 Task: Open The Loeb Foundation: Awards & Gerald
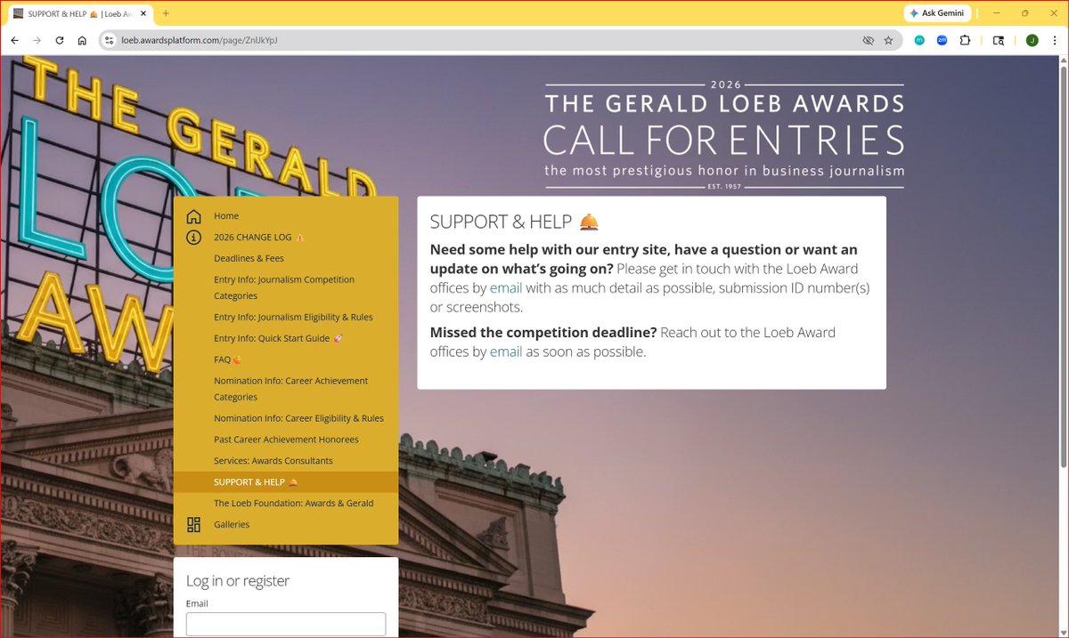tap(293, 504)
